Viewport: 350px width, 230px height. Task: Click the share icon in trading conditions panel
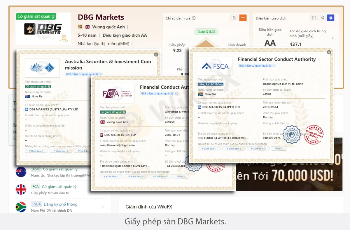pos(322,18)
